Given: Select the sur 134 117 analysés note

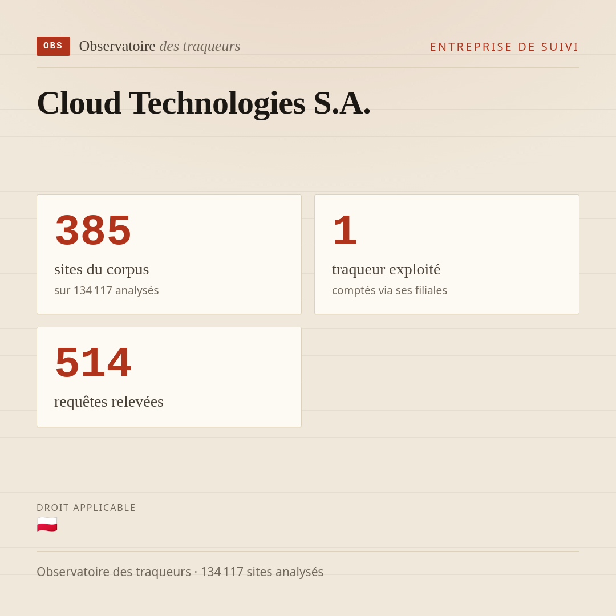Looking at the screenshot, I should point(107,290).
